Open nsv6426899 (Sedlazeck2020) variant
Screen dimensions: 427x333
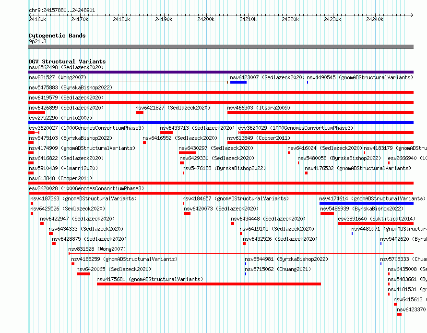(66, 108)
